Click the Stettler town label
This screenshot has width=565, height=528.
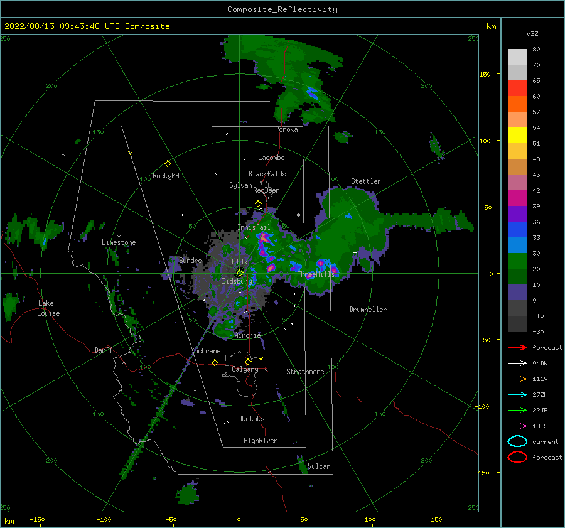[366, 181]
